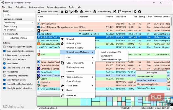Viewport: 173px width, 110px height.
Task: Uncheck Show unregistered applications
Action: pyautogui.click(x=4, y=51)
